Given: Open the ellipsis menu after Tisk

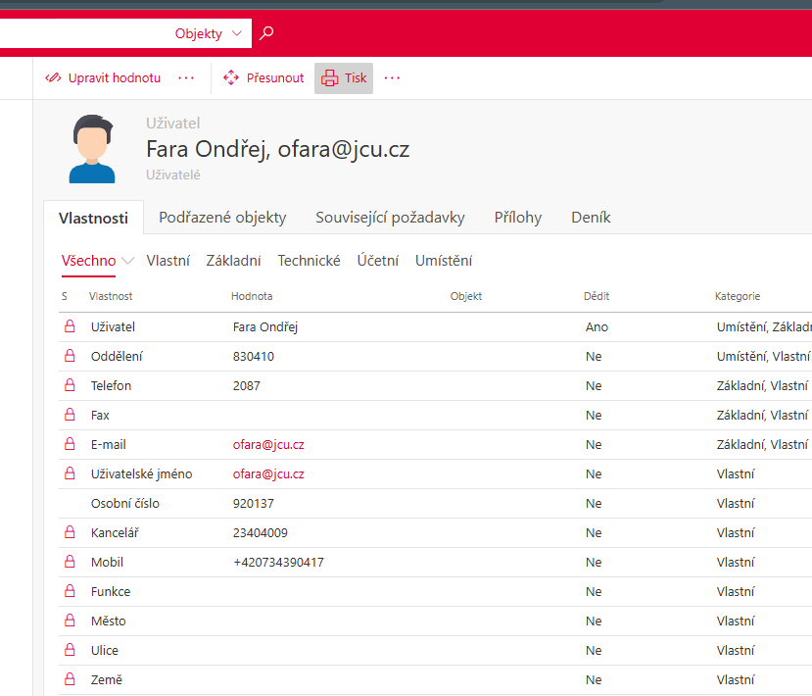Looking at the screenshot, I should pyautogui.click(x=392, y=78).
